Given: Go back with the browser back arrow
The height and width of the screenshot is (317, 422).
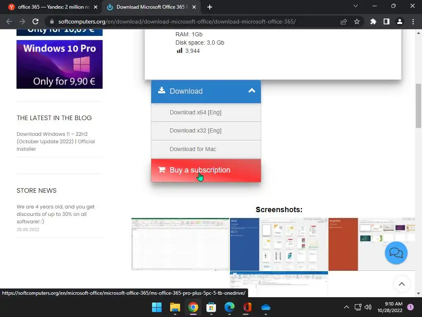Looking at the screenshot, I should coord(9,21).
